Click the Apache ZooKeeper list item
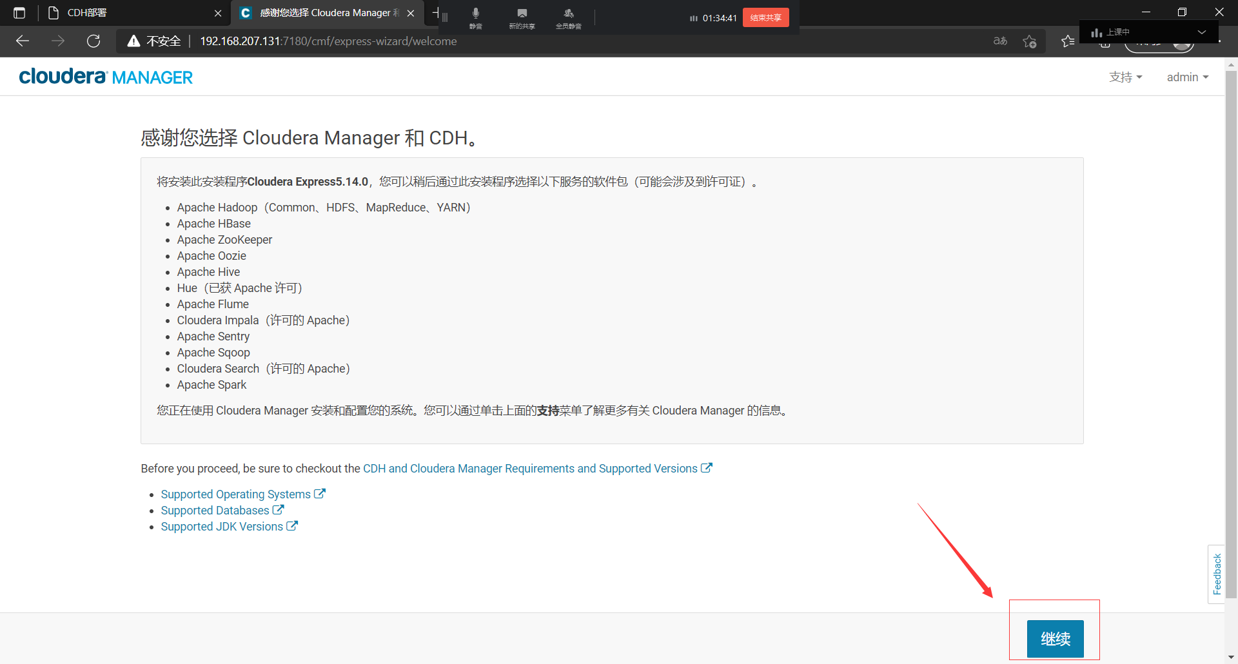This screenshot has width=1238, height=664. pos(224,240)
